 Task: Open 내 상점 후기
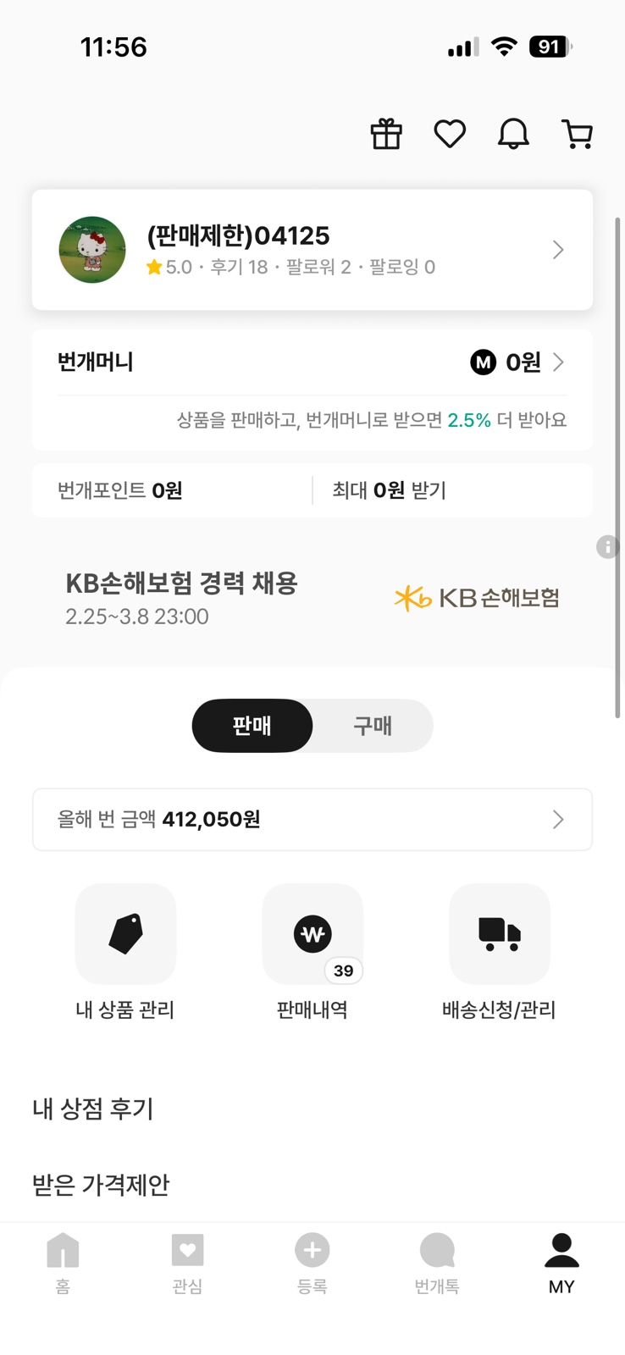pos(93,1109)
